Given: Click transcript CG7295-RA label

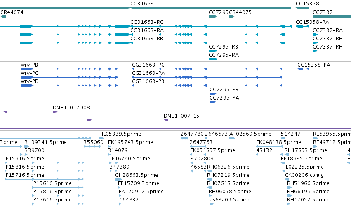Looking at the screenshot, I should pos(224,55).
